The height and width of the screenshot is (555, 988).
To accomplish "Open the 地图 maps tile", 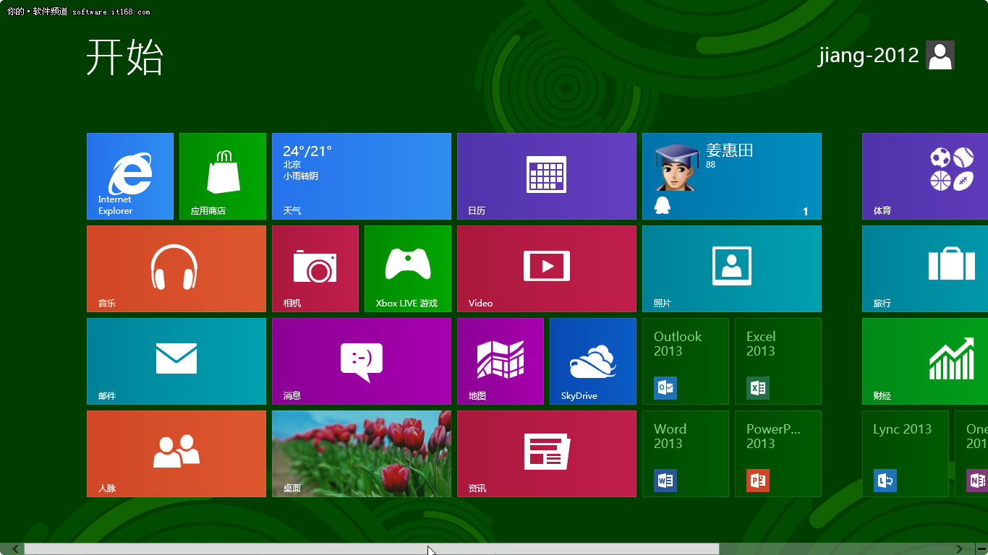I will pyautogui.click(x=501, y=361).
